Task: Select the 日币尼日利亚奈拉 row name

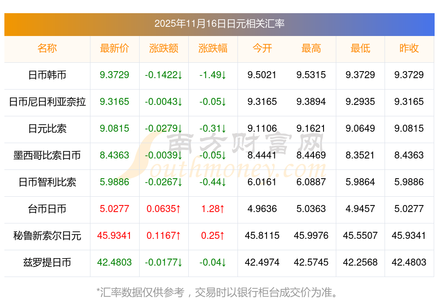Action: pyautogui.click(x=47, y=101)
